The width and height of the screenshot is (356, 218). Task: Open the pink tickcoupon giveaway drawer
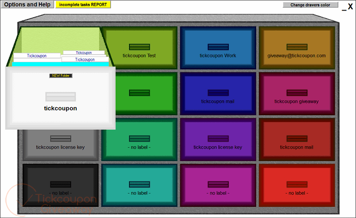[x=297, y=93]
